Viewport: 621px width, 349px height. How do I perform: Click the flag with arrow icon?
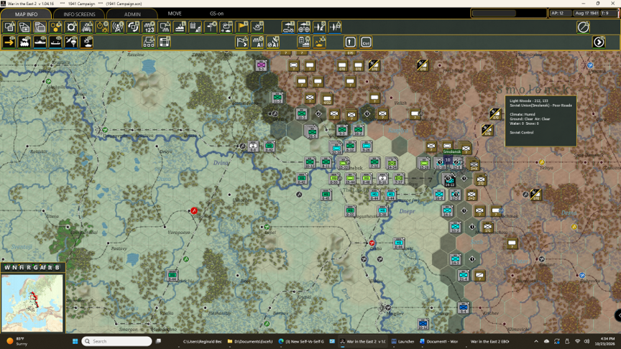pos(241,42)
